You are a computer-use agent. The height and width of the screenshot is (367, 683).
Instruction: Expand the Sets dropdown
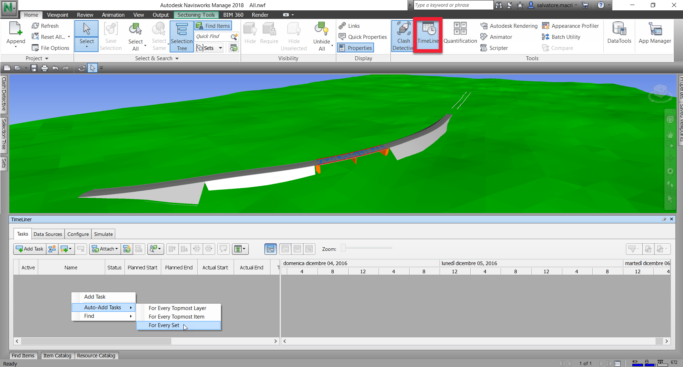click(220, 47)
